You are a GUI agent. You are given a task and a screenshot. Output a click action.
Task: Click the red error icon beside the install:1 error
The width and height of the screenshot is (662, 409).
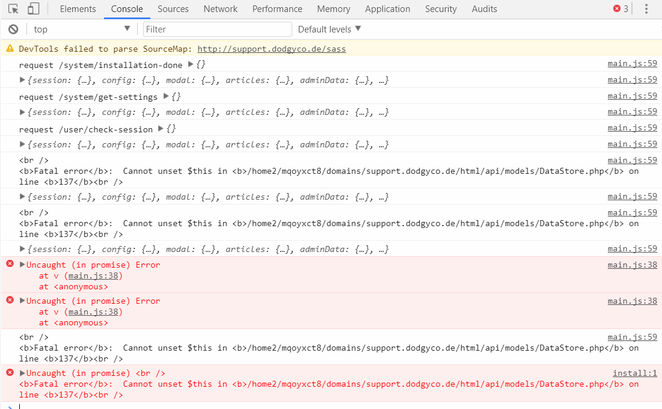8,372
